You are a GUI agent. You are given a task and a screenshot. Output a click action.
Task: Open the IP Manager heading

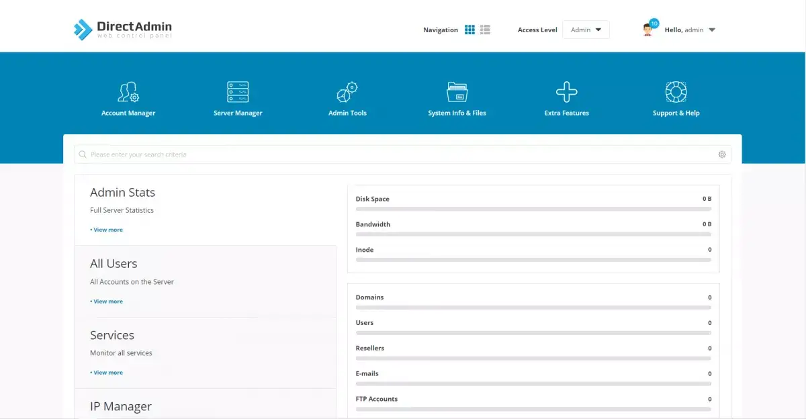point(121,406)
